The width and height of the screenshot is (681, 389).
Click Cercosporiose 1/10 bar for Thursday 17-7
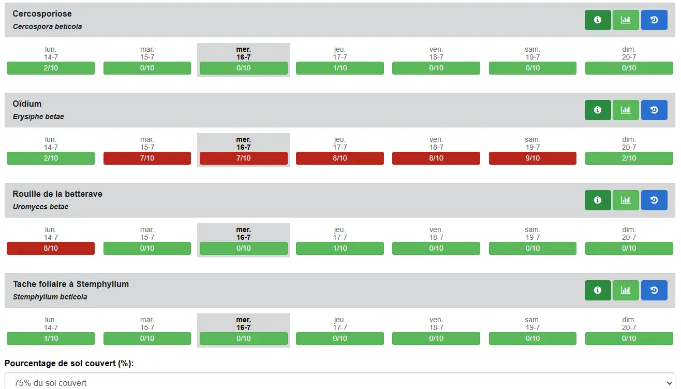340,68
